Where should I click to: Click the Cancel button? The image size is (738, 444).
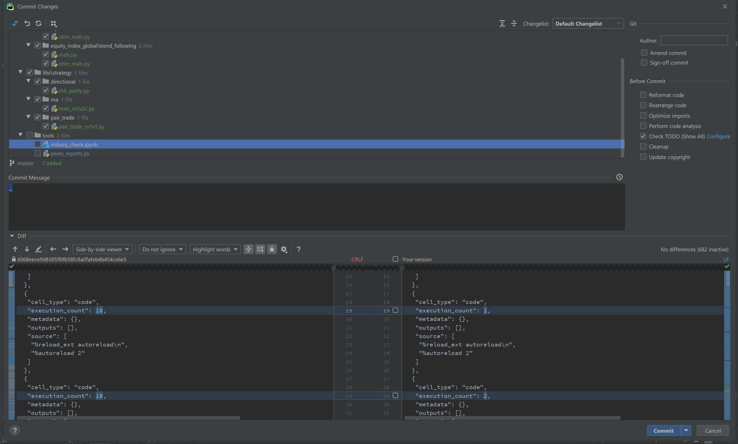click(x=713, y=431)
